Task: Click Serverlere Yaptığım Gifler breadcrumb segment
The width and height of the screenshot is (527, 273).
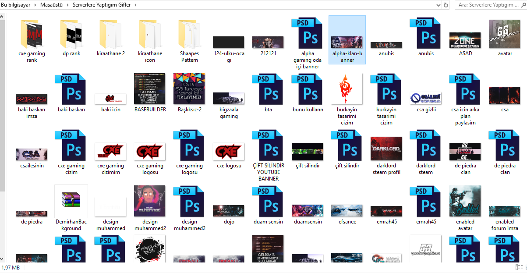Action: pyautogui.click(x=102, y=5)
